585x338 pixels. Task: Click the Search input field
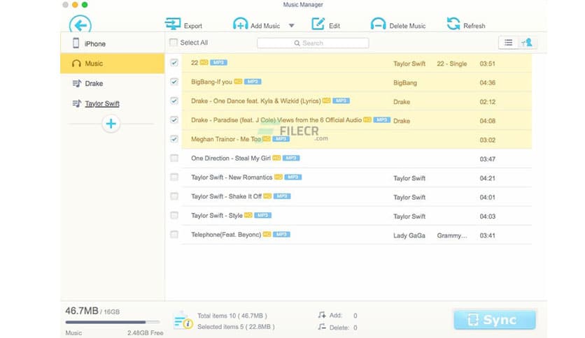(313, 43)
